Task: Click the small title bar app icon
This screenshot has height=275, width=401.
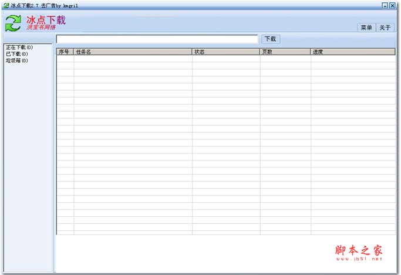Action: [6, 5]
